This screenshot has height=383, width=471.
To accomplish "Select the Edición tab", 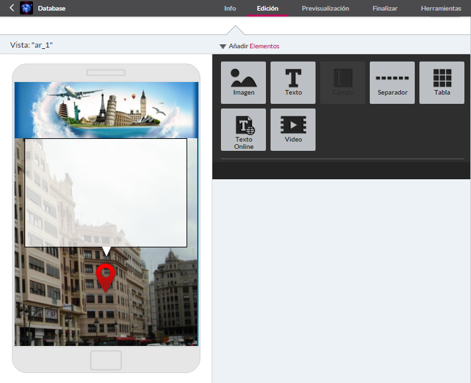I will [267, 9].
